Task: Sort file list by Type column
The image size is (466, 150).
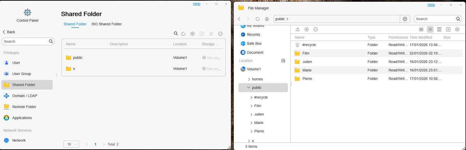Action: click(371, 37)
